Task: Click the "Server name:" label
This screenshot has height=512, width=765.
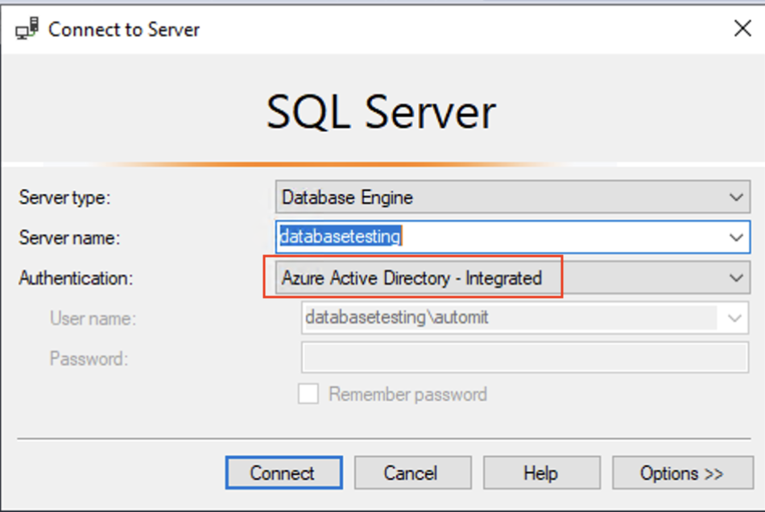Action: point(69,237)
